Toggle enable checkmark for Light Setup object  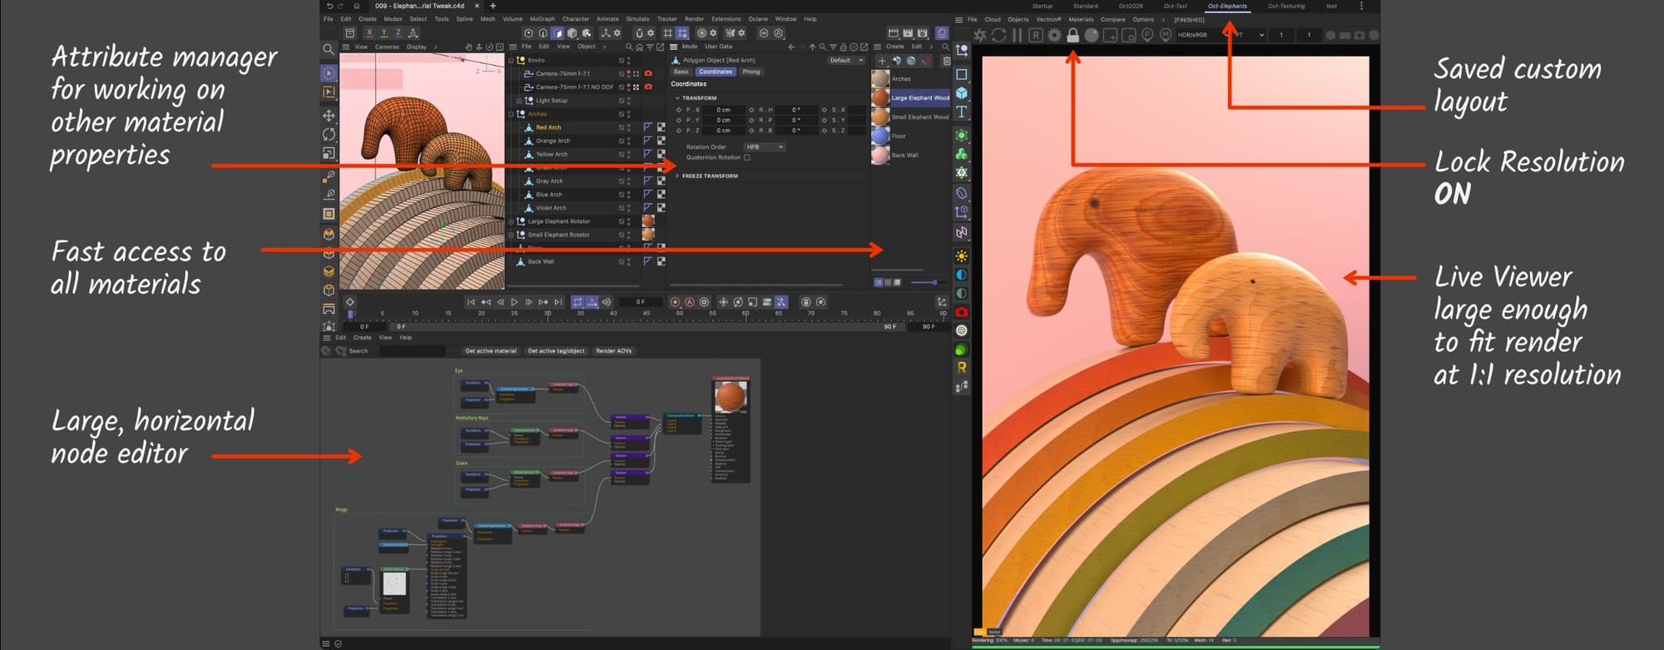click(621, 101)
